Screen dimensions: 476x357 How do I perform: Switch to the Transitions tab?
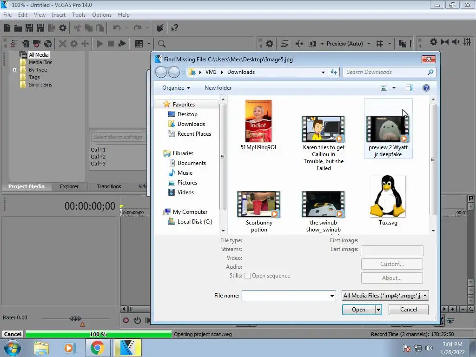click(109, 187)
